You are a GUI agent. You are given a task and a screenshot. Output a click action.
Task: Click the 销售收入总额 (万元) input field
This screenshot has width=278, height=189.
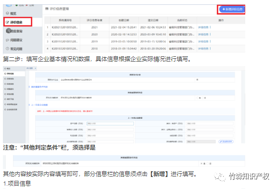(x=110, y=129)
